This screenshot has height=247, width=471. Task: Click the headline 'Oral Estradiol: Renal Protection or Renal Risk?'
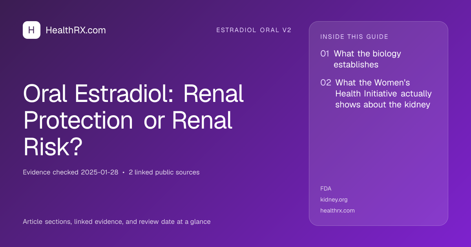pos(133,120)
